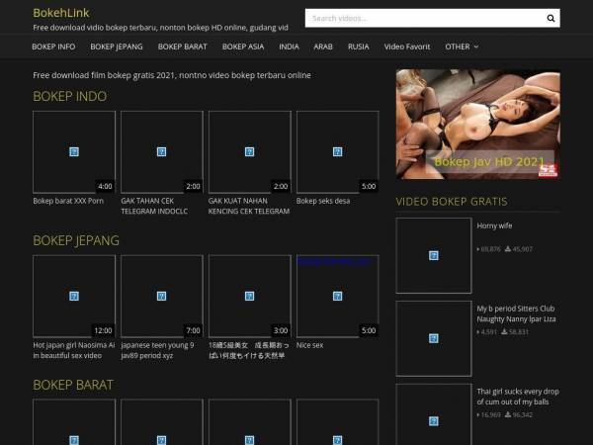Open Video Favorit in the navigation bar
The image size is (593, 445).
click(x=407, y=46)
